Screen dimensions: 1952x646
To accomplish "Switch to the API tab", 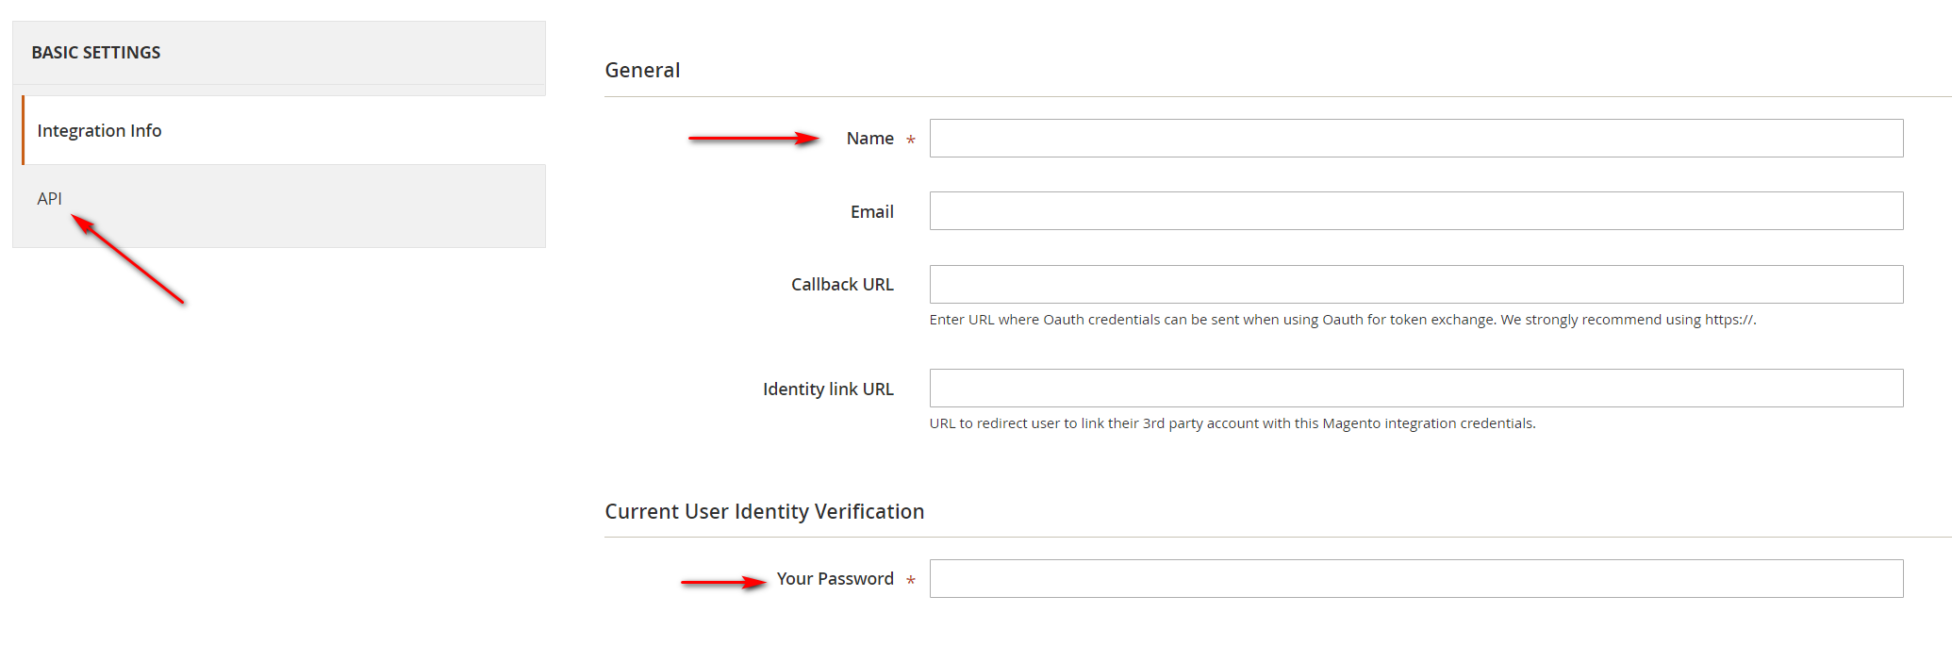I will [x=279, y=199].
